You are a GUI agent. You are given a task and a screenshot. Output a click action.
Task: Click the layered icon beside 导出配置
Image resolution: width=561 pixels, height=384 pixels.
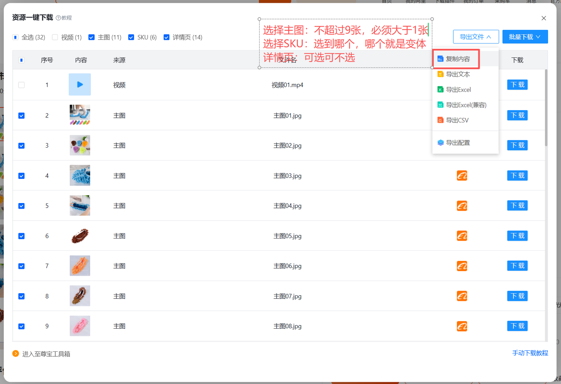(440, 142)
